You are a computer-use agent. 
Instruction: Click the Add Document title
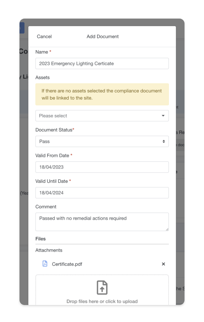pos(102,37)
